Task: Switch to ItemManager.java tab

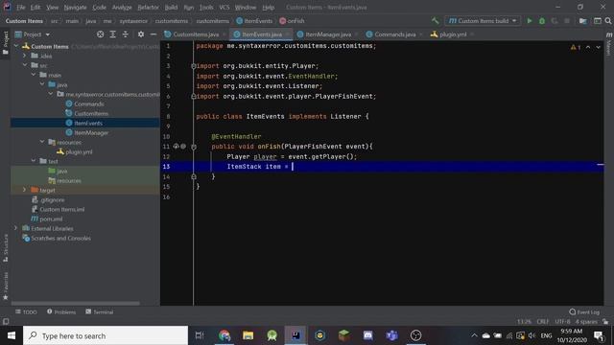Action: pos(328,34)
